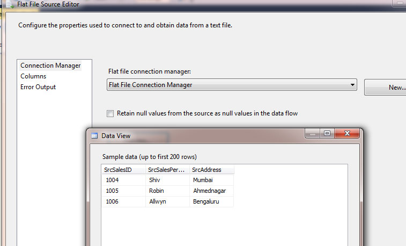Close the Data View window
Image resolution: width=406 pixels, height=246 pixels.
pyautogui.click(x=347, y=134)
